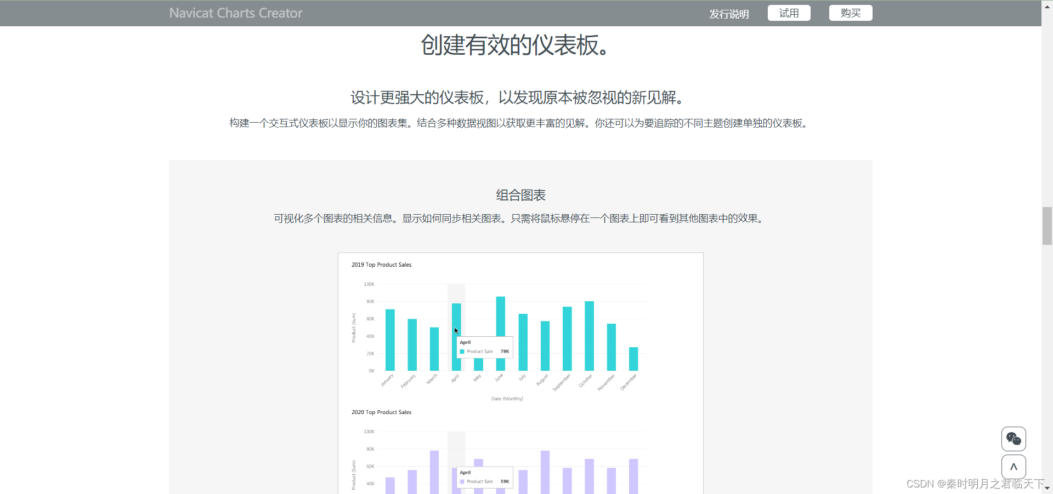Click the 创建有效的仪表板 main heading

[515, 45]
